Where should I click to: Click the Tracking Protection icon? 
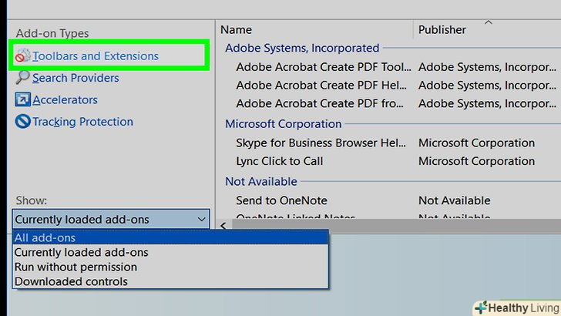[x=22, y=122]
